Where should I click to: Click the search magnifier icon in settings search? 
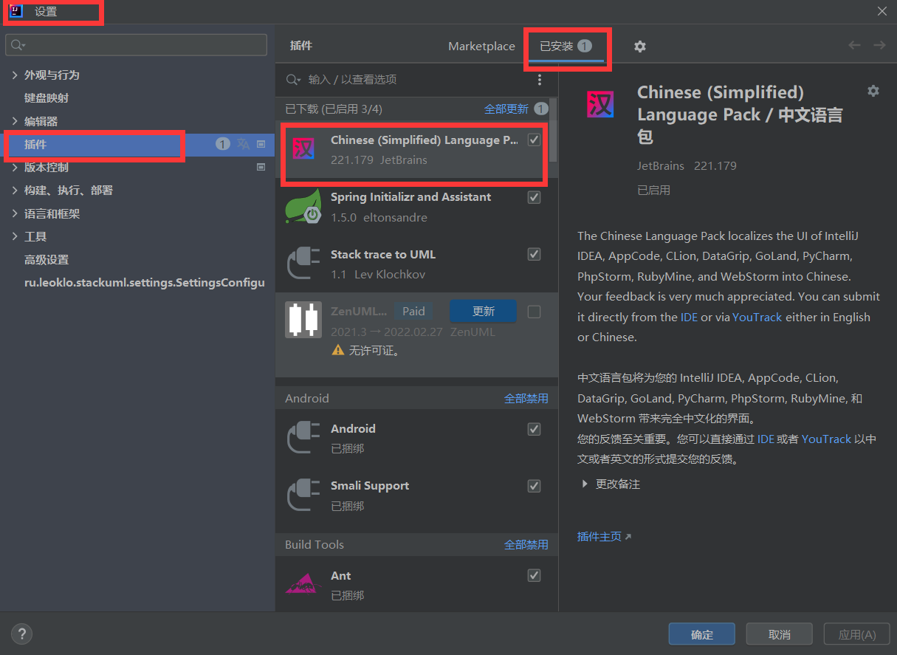18,45
